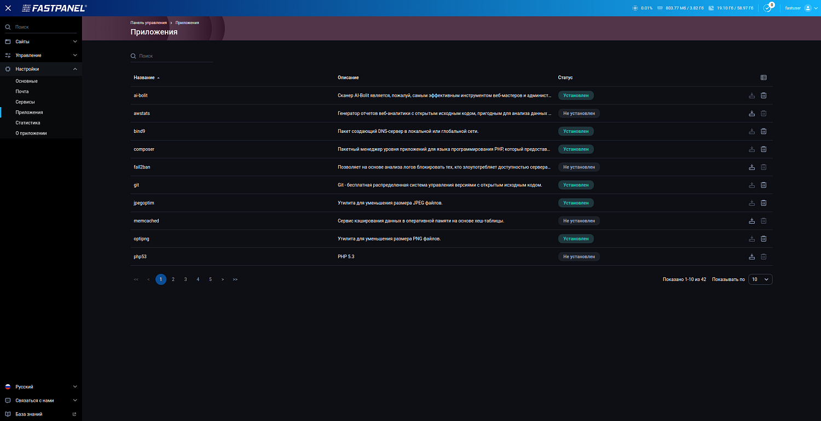The width and height of the screenshot is (821, 421).
Task: Click the dimmed delete icon for memcached
Action: [x=764, y=221]
